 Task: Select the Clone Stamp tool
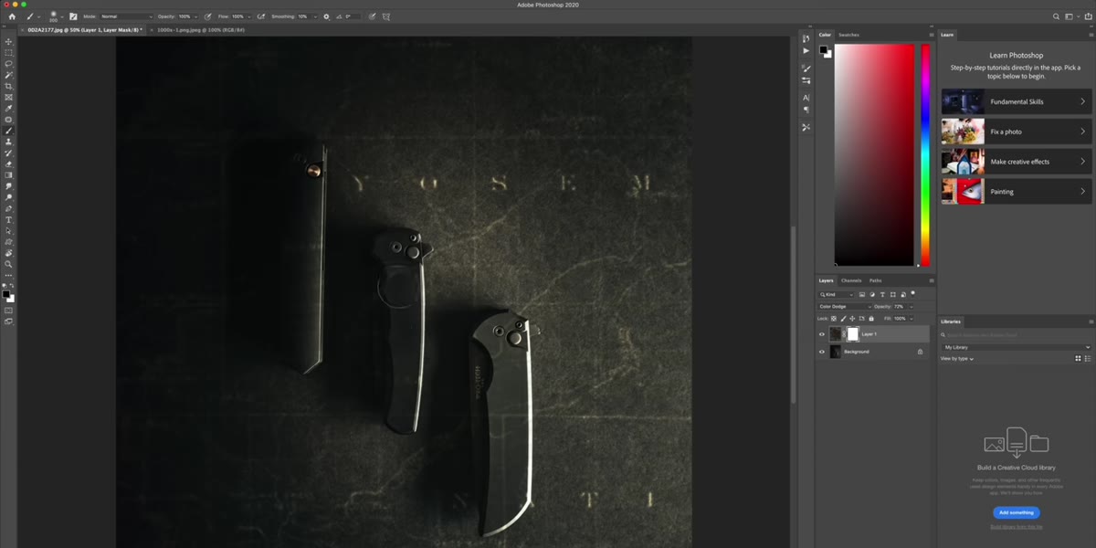coord(9,142)
